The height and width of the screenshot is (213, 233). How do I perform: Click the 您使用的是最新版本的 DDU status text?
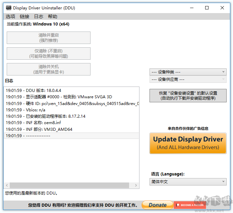31,193
